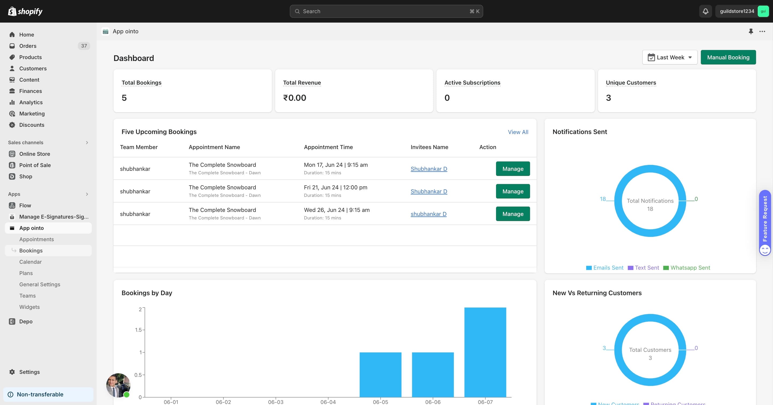Click the Total Revenue card label
The image size is (773, 405).
pyautogui.click(x=302, y=82)
